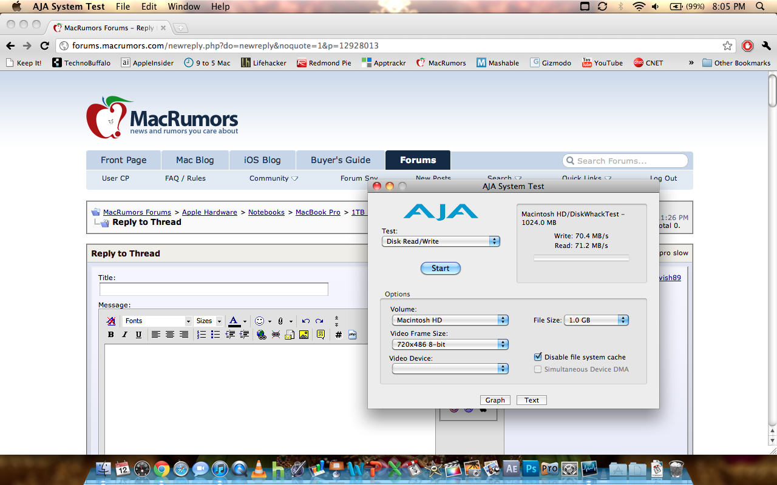
Task: Open After Effects from the Dock
Action: [511, 469]
